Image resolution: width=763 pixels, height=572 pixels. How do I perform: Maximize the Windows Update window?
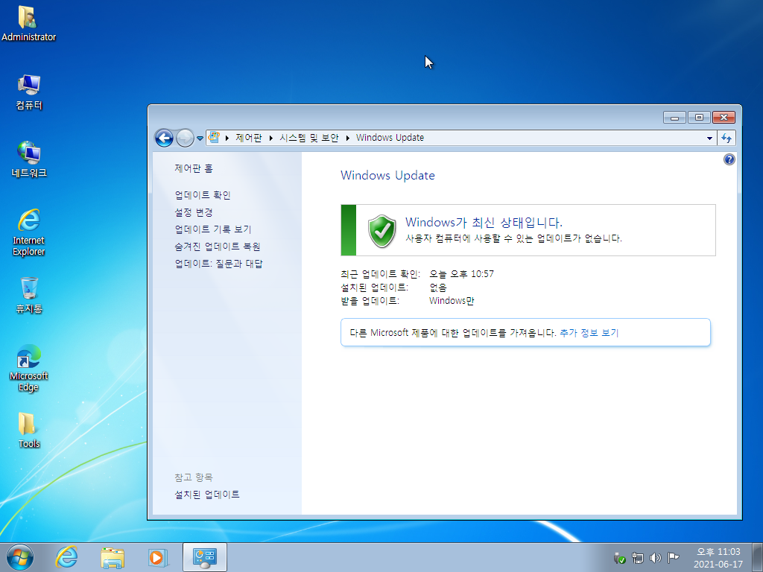(x=699, y=117)
